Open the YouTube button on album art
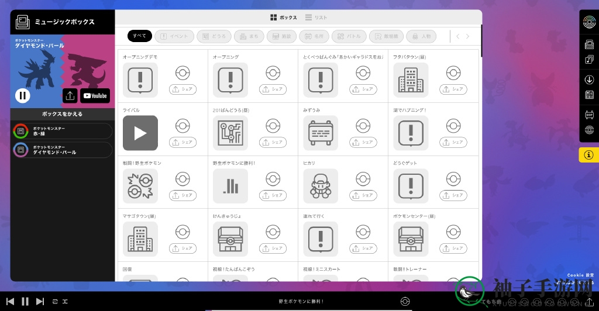The height and width of the screenshot is (311, 599). [95, 96]
